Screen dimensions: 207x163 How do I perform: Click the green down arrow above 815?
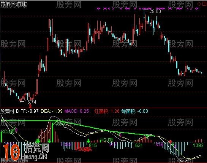coord(88,141)
